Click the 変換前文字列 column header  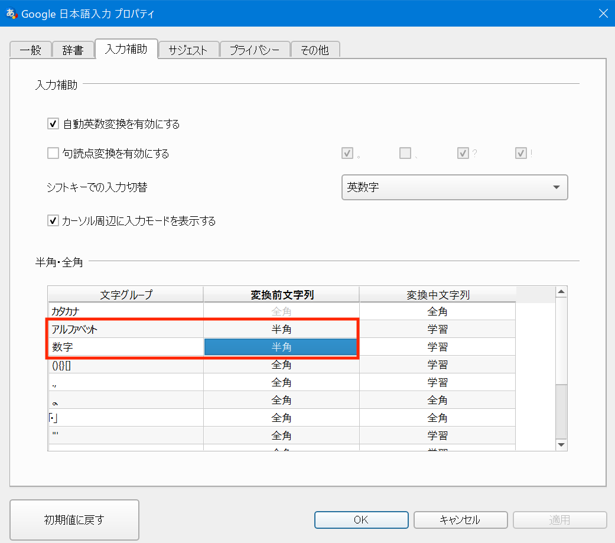(281, 294)
